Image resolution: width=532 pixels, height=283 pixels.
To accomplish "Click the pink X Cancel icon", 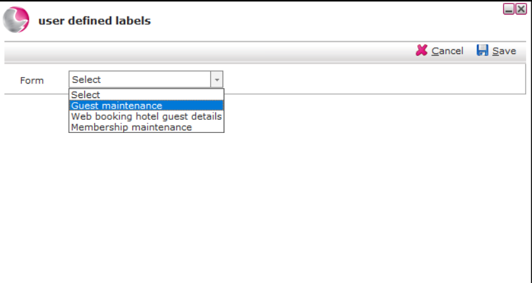I will coord(422,51).
